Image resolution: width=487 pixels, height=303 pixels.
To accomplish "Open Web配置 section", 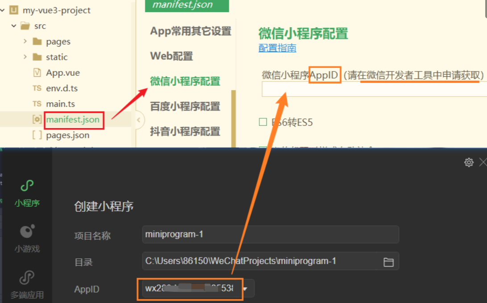I will (171, 56).
